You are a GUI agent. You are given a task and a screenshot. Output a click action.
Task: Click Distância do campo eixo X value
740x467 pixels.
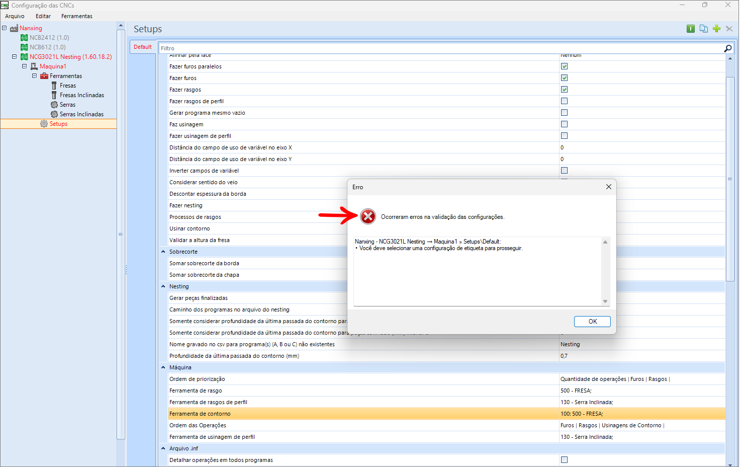click(x=642, y=147)
